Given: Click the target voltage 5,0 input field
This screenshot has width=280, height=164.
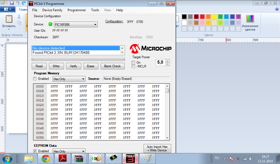Looking at the screenshot, I should pyautogui.click(x=160, y=63).
